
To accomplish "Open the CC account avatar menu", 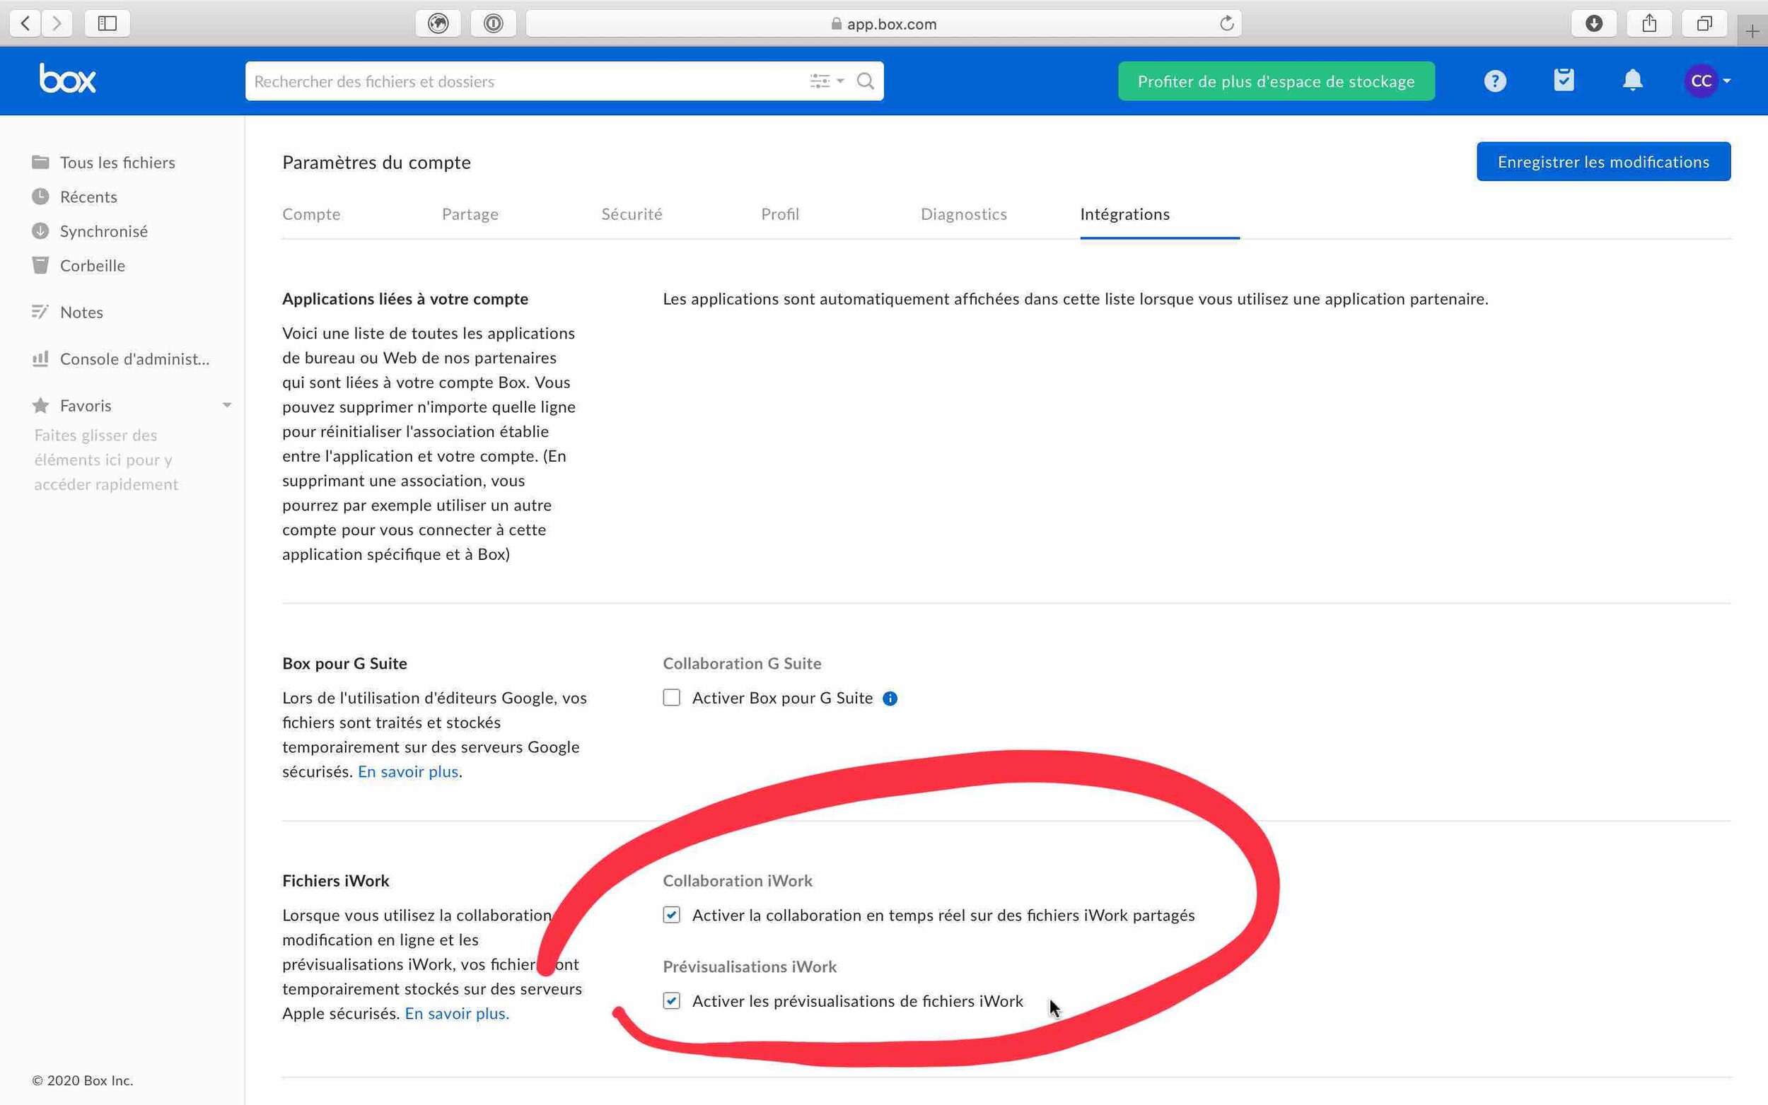I will [x=1706, y=81].
